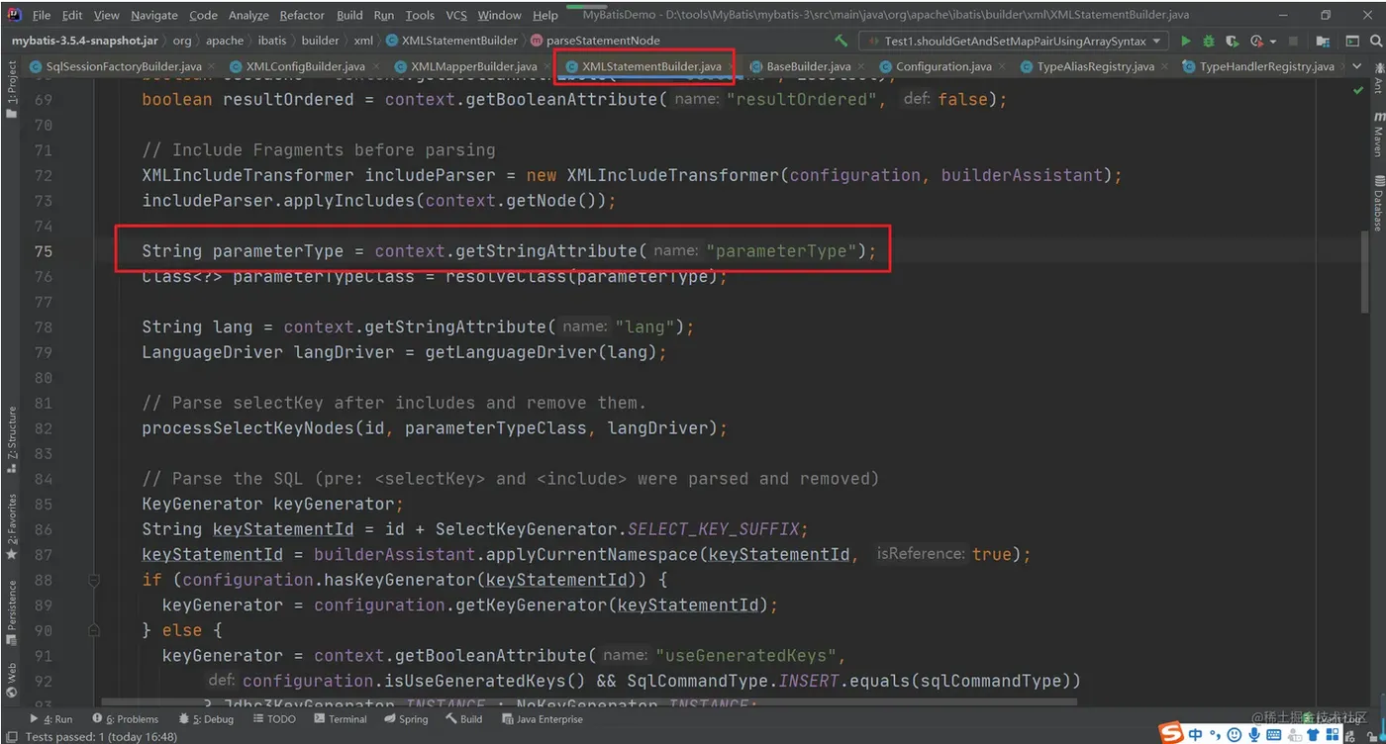Screen dimensions: 1386x744
Task: Switch to Configuration.java tab
Action: click(943, 66)
